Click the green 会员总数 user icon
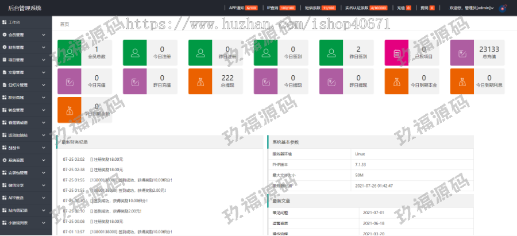The height and width of the screenshot is (236, 517). coord(70,53)
